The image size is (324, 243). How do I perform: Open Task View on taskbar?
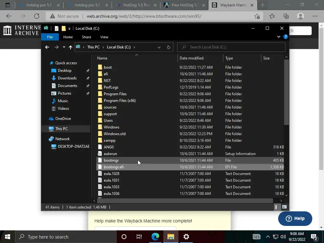tap(139, 237)
